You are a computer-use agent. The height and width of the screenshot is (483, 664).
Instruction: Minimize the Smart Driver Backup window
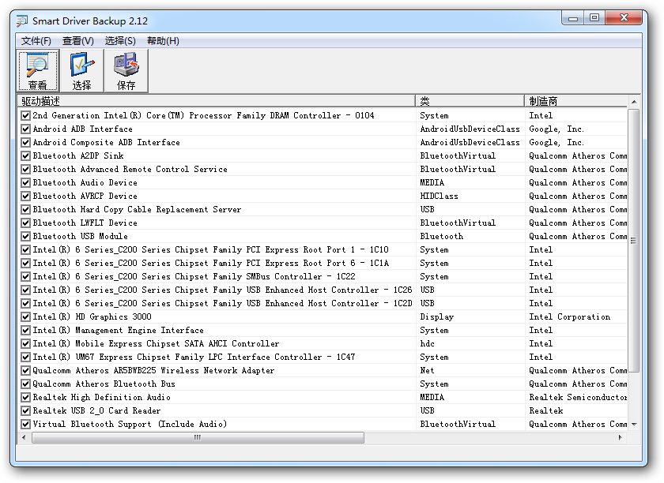point(573,18)
